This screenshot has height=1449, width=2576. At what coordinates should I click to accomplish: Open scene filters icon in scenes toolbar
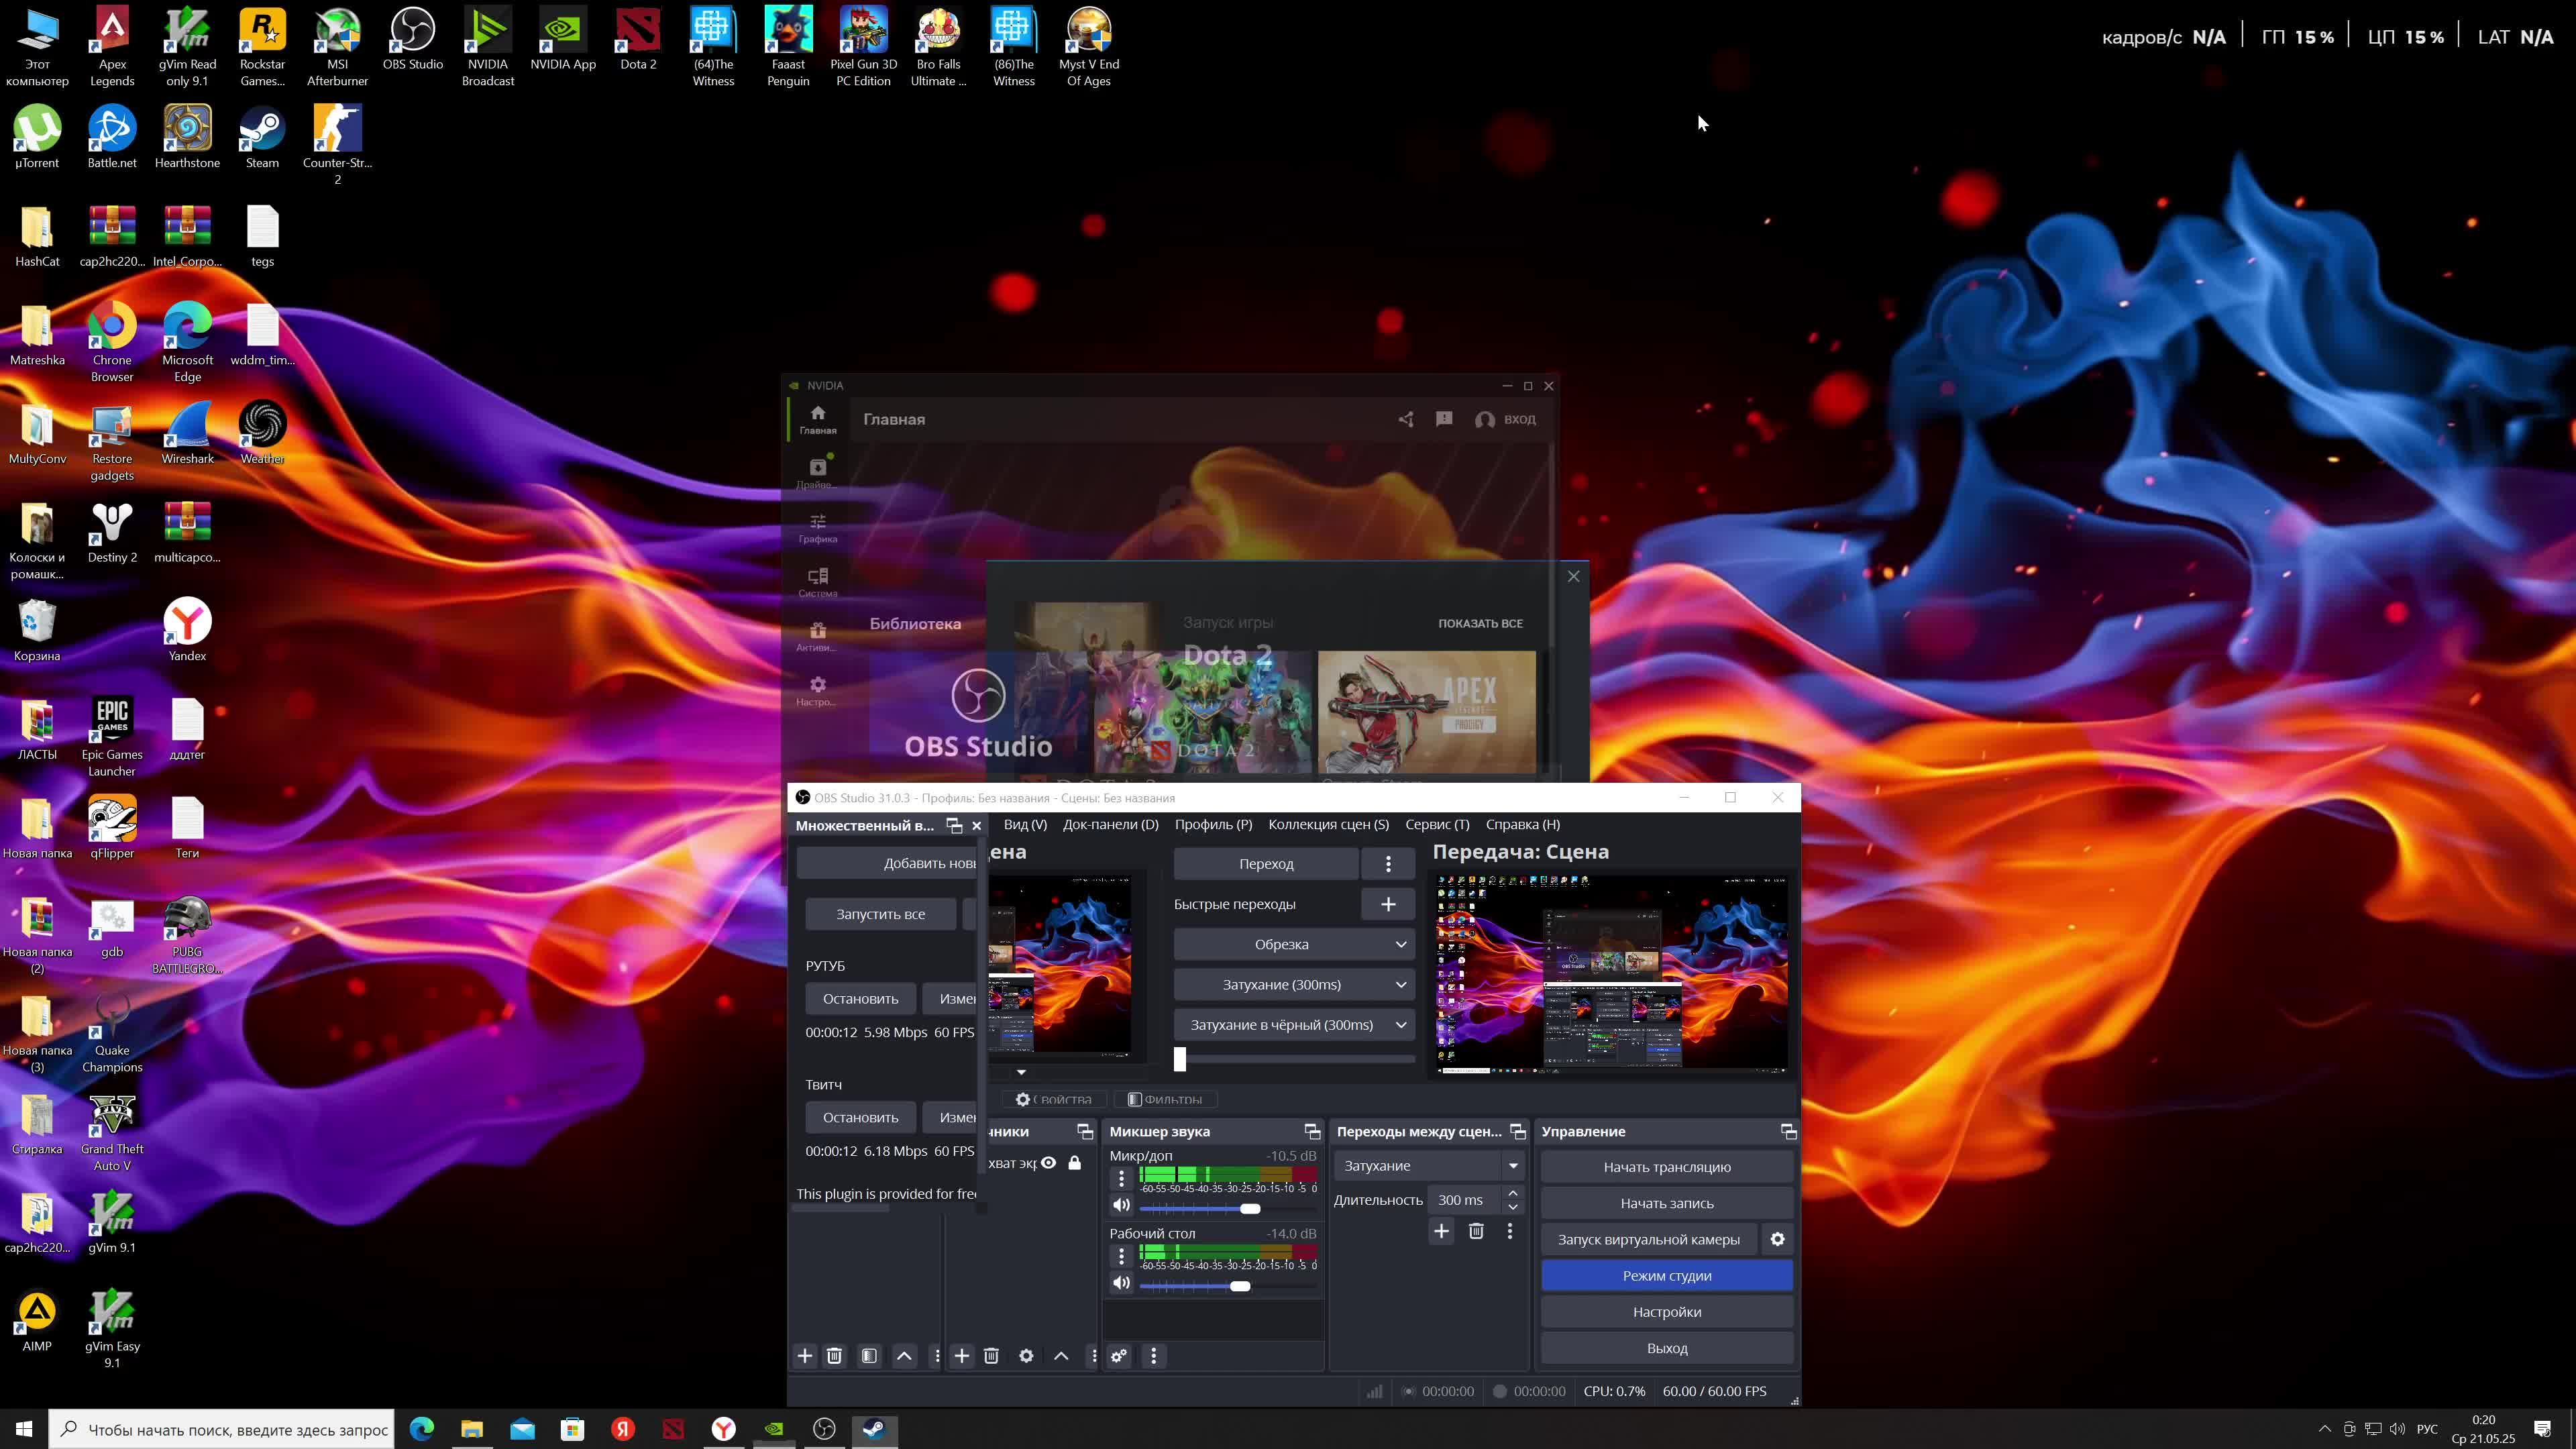pyautogui.click(x=869, y=1356)
